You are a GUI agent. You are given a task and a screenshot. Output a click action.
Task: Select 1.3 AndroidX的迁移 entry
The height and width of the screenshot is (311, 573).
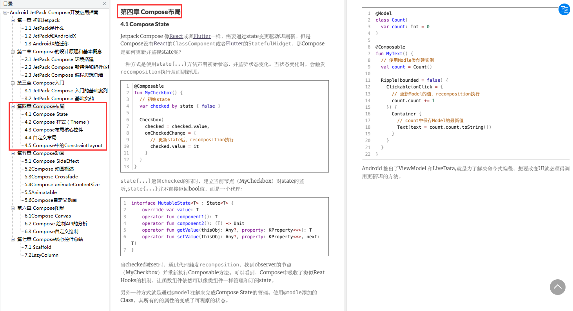click(x=47, y=44)
